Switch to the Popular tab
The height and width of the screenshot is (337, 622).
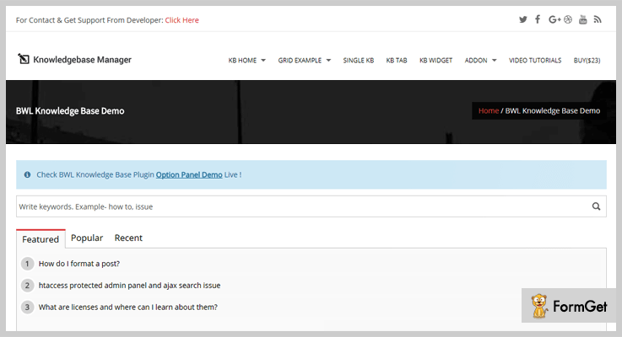(x=87, y=238)
